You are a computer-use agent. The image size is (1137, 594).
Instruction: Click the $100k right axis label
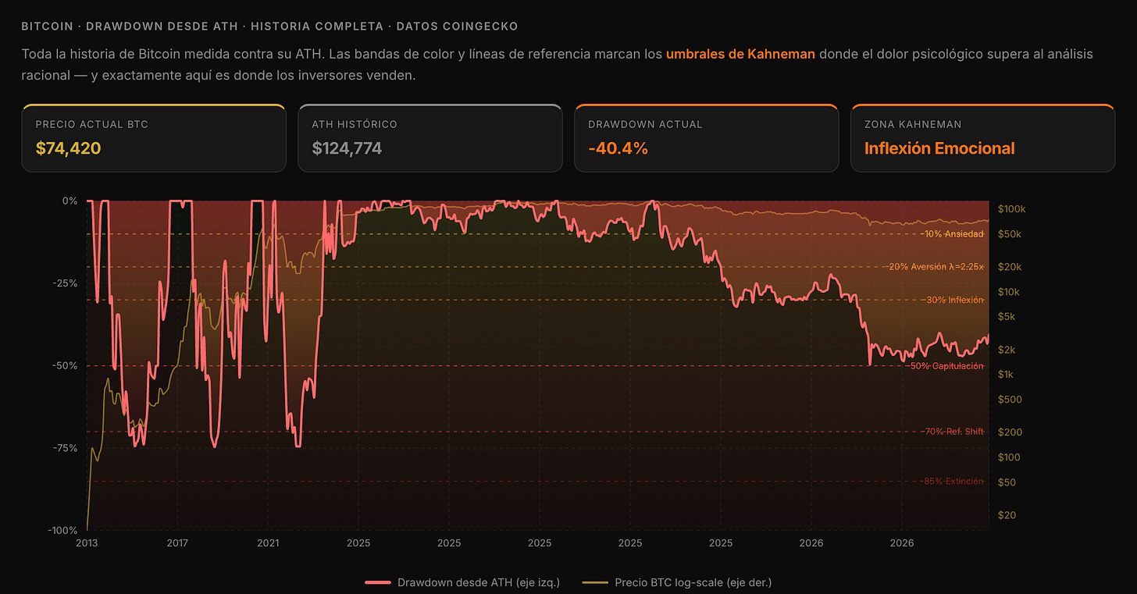tap(1012, 209)
